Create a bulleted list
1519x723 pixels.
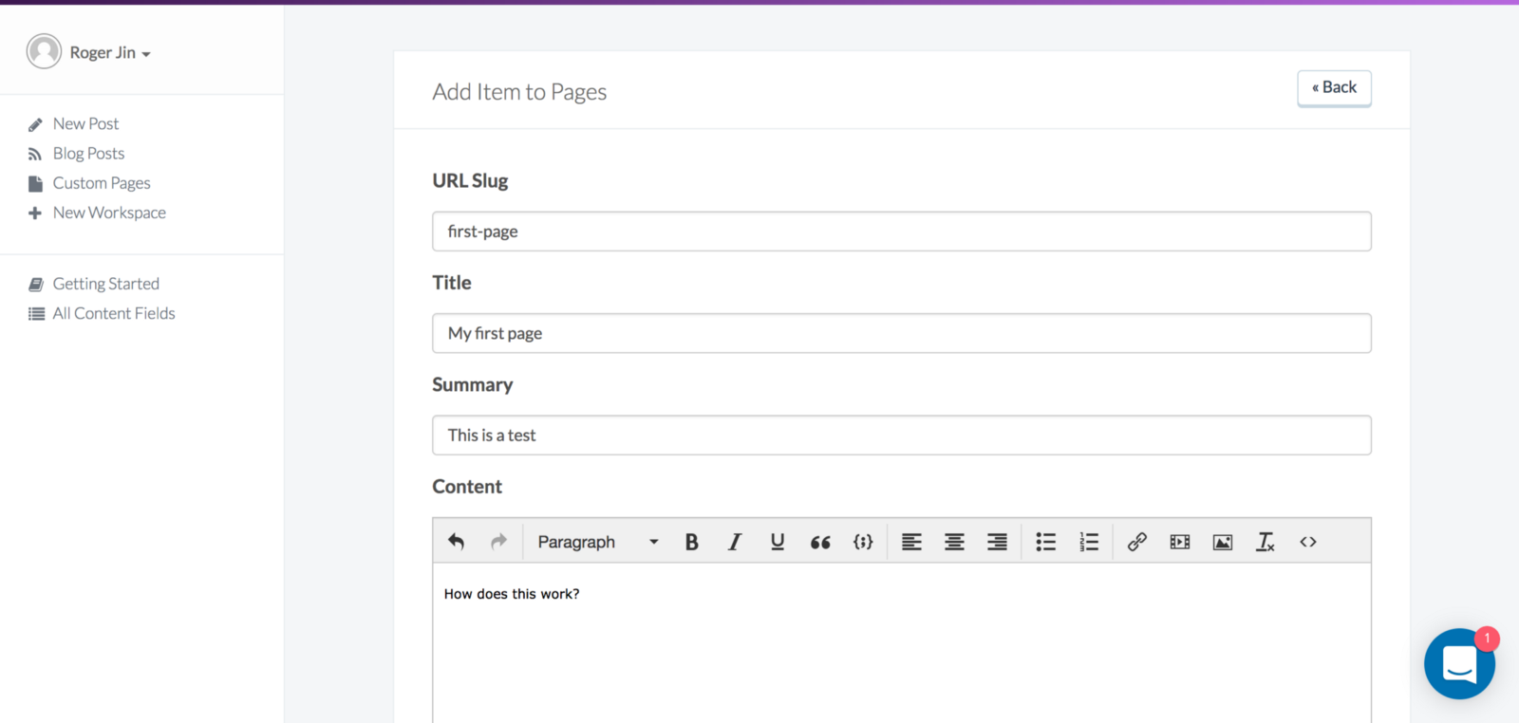(1045, 542)
